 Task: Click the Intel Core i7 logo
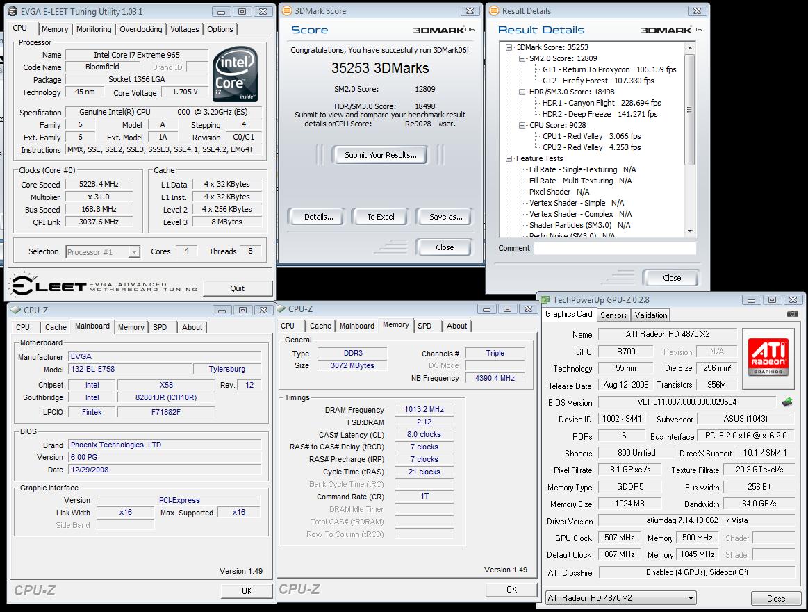click(x=235, y=74)
